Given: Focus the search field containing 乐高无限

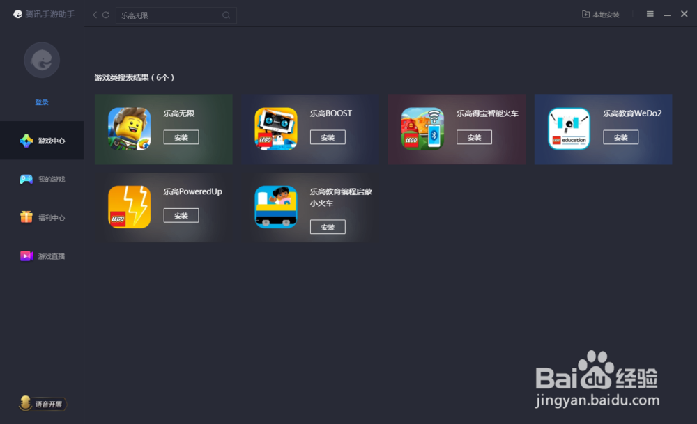Looking at the screenshot, I should [x=176, y=15].
